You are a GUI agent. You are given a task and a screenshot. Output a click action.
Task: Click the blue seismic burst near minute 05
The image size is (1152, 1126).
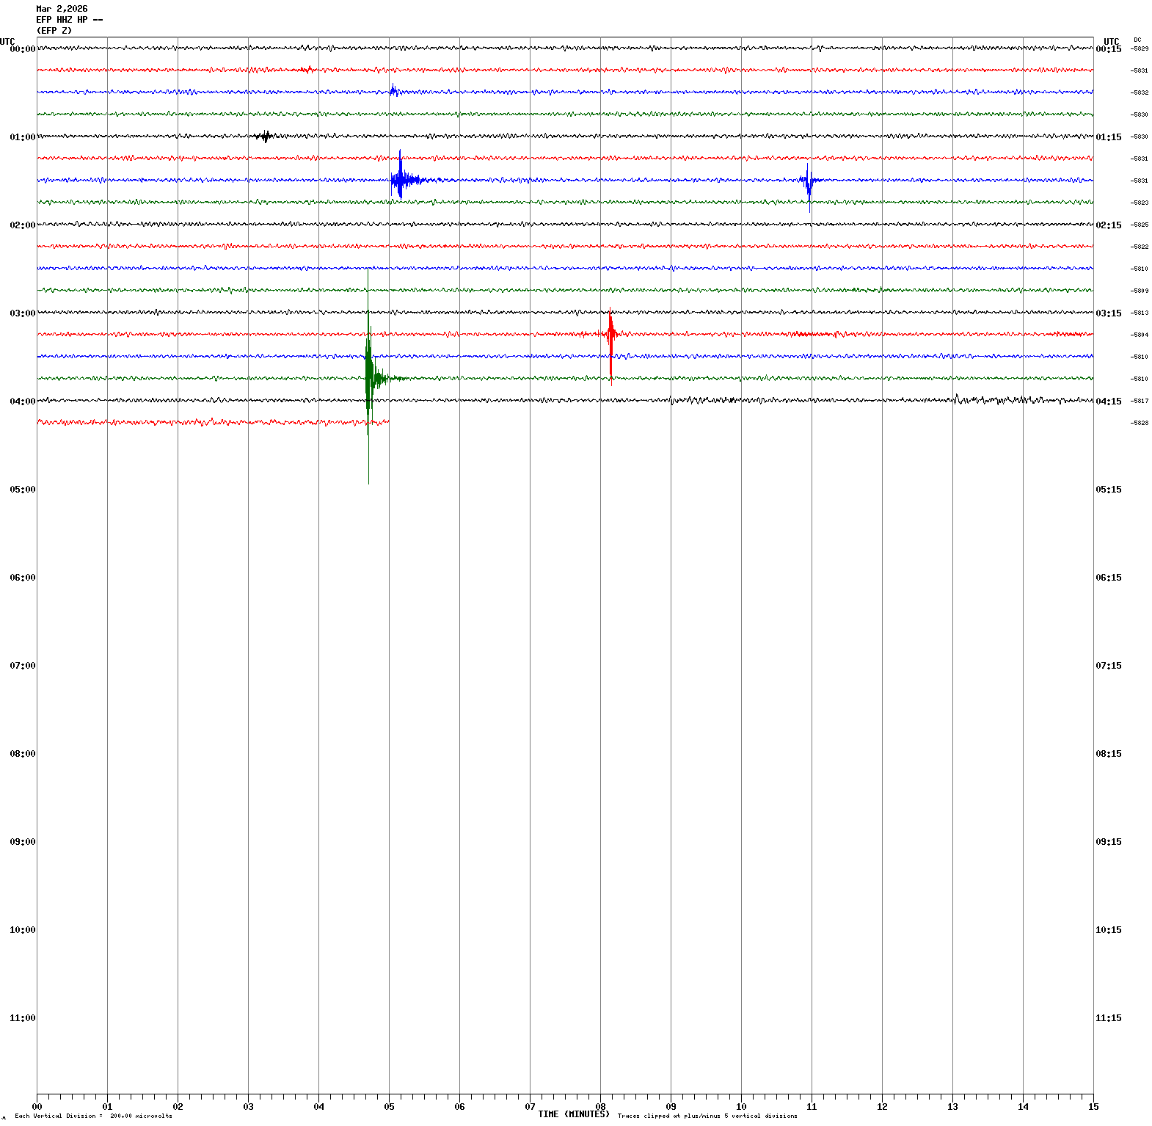400,179
